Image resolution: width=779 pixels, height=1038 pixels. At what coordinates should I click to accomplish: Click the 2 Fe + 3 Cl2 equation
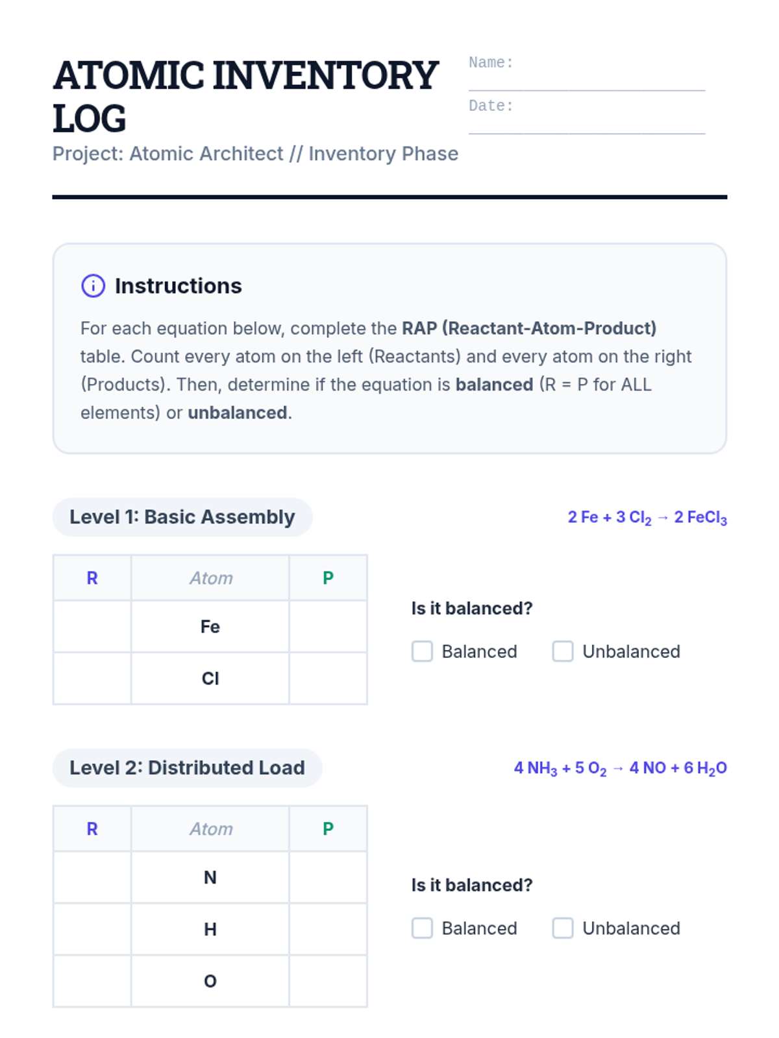(647, 518)
